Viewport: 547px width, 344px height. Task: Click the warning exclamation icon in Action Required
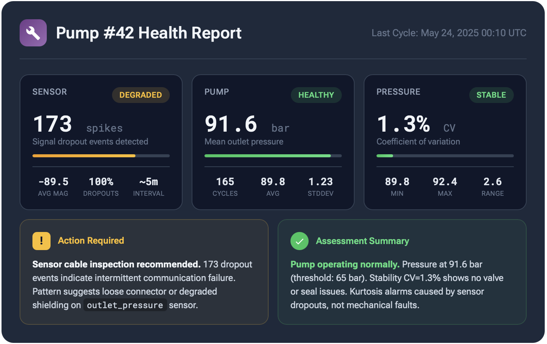[x=41, y=241]
